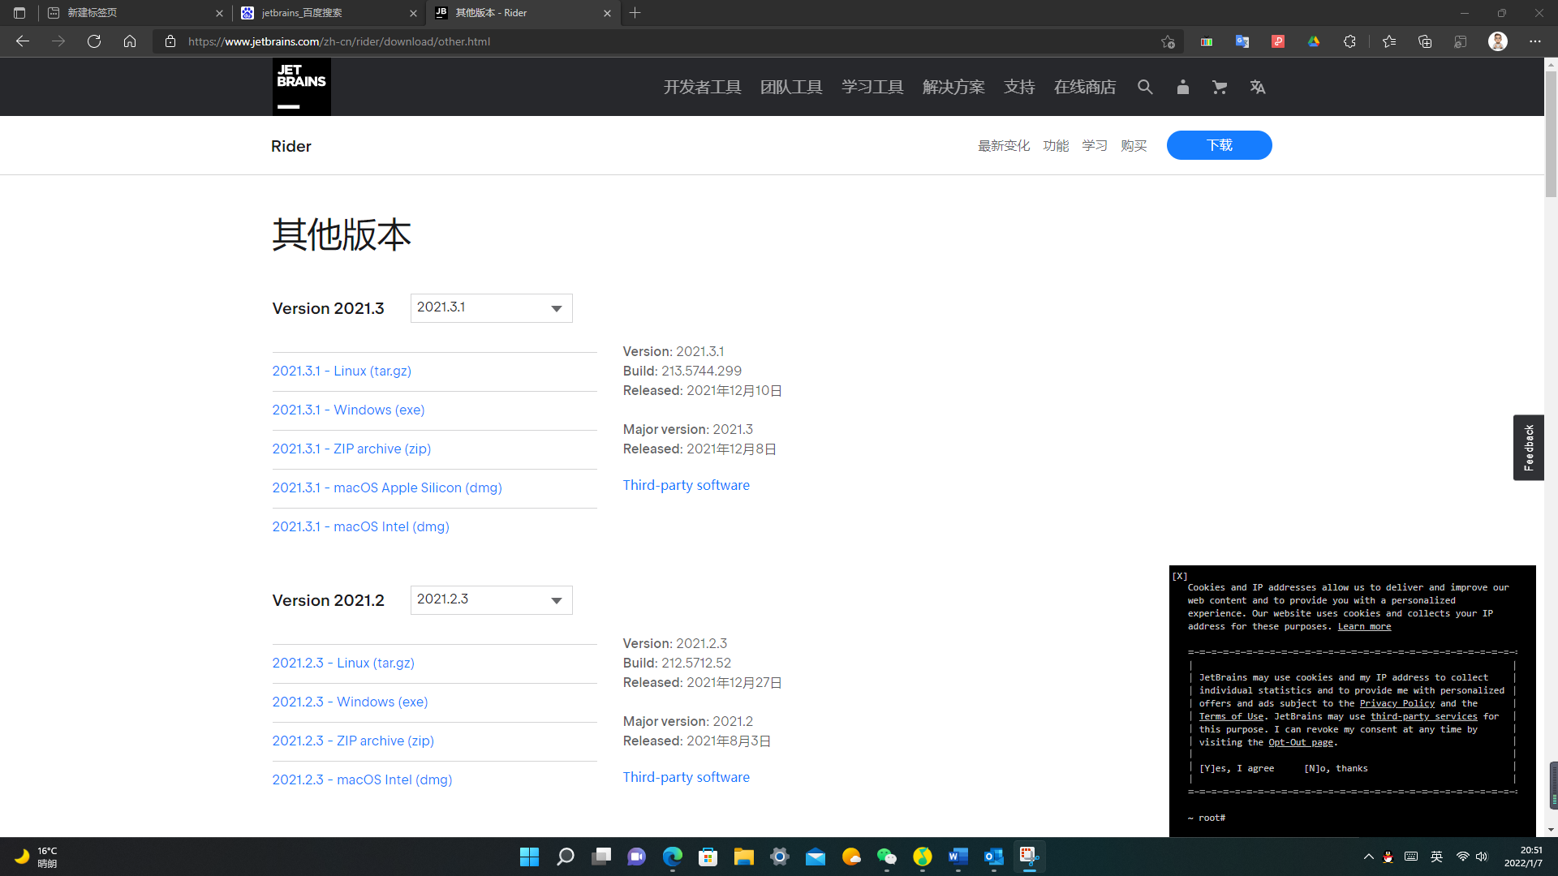Open the 在线商店 navigation menu
This screenshot has width=1558, height=876.
(x=1085, y=87)
